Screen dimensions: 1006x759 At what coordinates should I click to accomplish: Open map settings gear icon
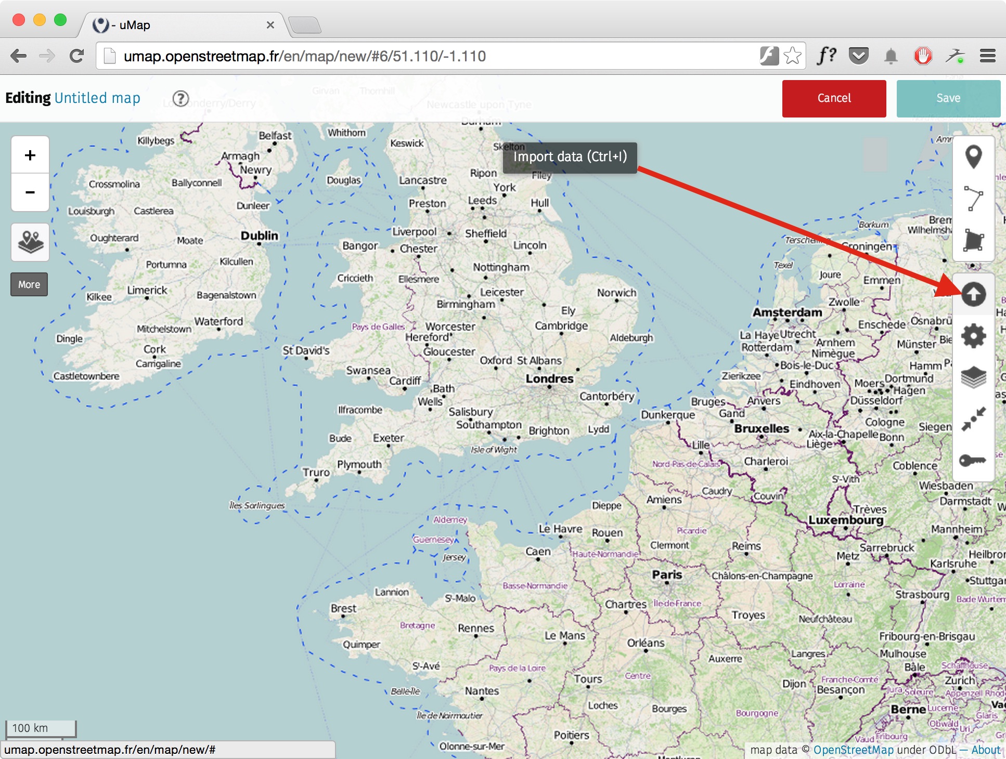(x=973, y=336)
